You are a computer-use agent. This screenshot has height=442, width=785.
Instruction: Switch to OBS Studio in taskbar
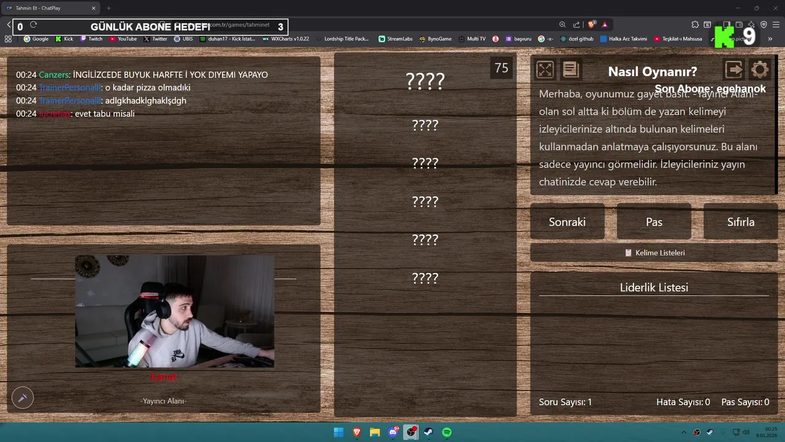coord(411,432)
